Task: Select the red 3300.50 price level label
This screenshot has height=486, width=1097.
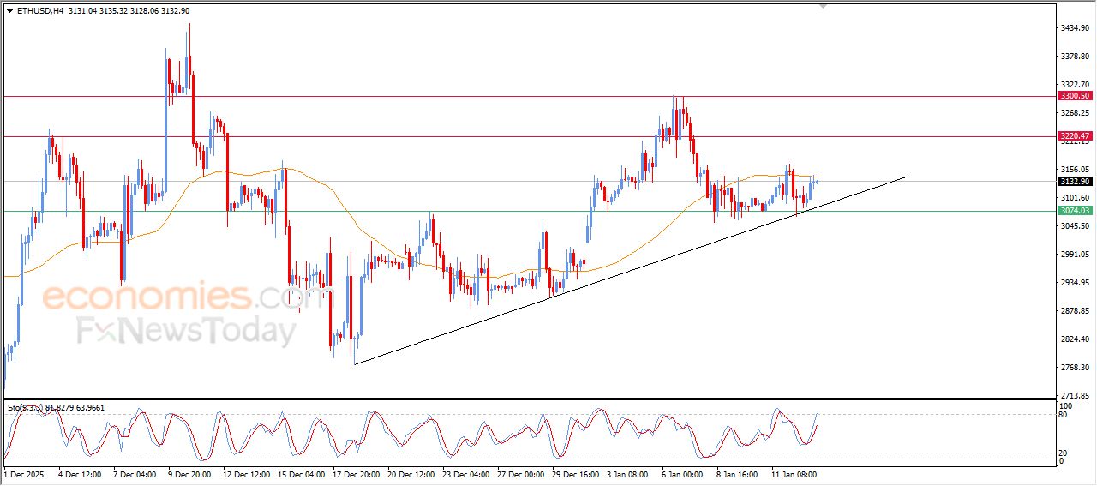Action: pyautogui.click(x=1074, y=96)
